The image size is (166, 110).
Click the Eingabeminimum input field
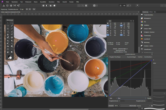(121, 101)
